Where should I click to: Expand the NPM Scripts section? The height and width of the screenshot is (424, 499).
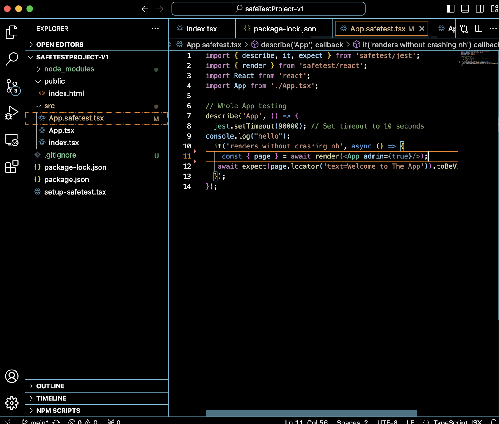click(97, 411)
